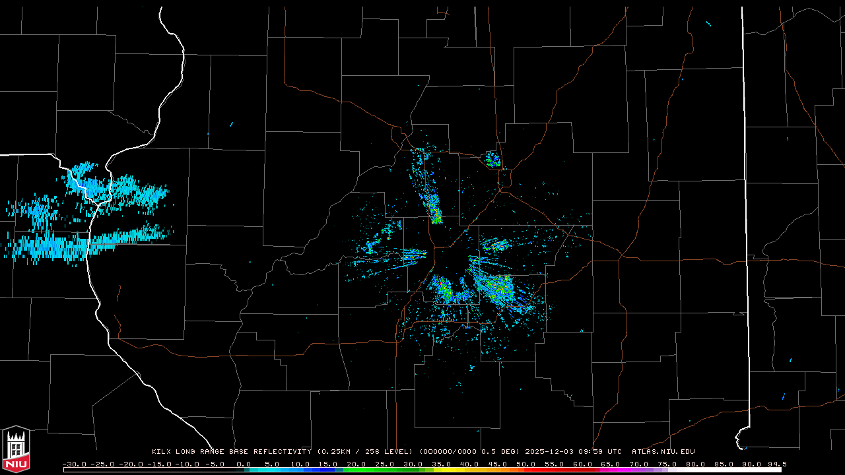Click the NIU logo in the corner
Image resolution: width=845 pixels, height=475 pixels.
coord(16,449)
